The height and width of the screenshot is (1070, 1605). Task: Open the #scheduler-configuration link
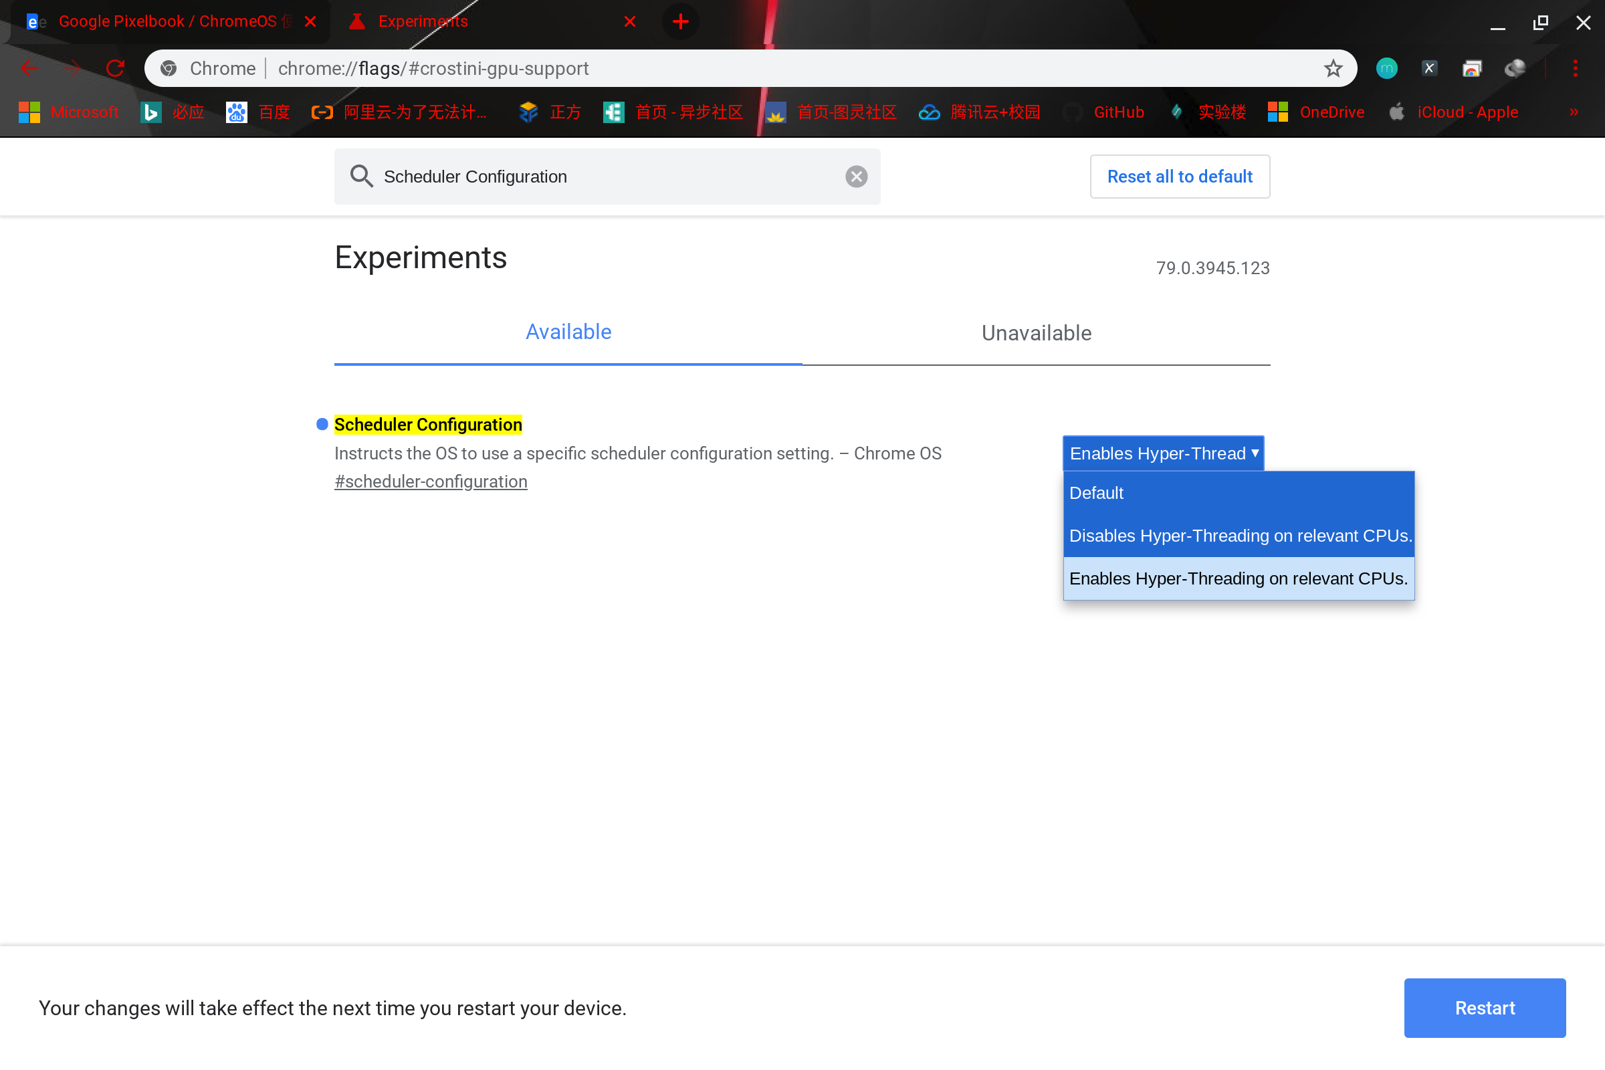pyautogui.click(x=431, y=481)
